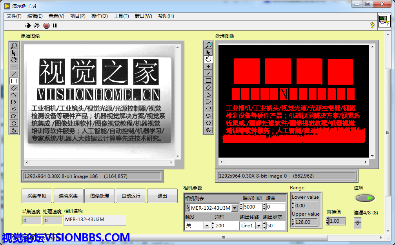Click the 替换值 field showing 1.00

pos(337,221)
